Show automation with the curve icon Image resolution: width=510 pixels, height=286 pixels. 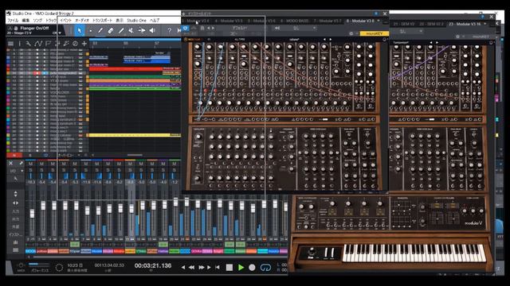[38, 44]
